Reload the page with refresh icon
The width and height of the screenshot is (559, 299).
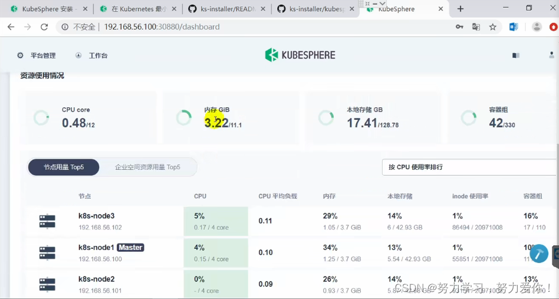click(44, 27)
